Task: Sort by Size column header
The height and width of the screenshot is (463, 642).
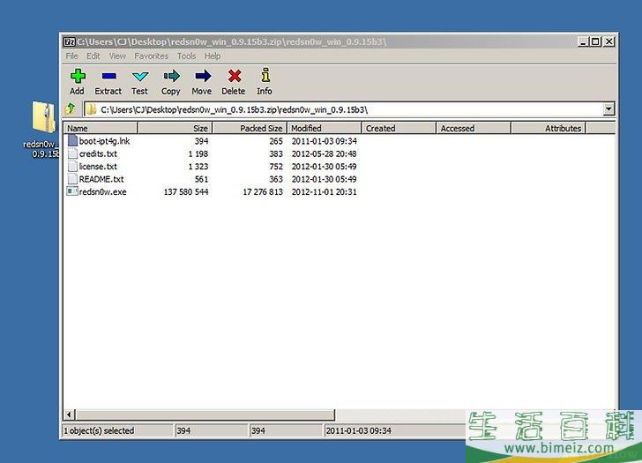Action: point(175,128)
